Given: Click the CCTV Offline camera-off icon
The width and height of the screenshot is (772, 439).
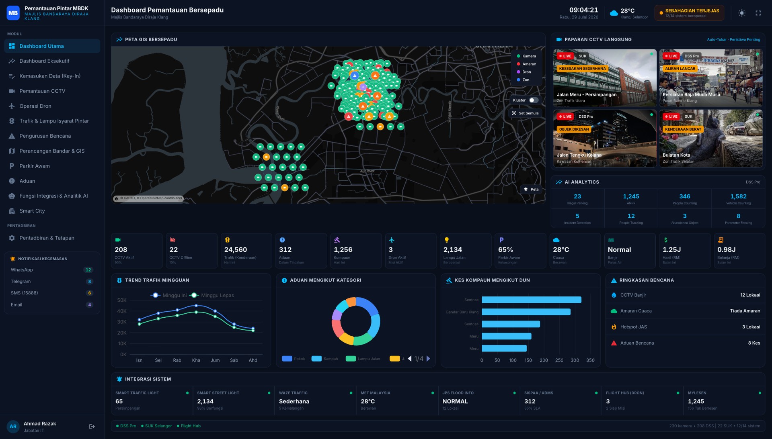Looking at the screenshot, I should (172, 240).
